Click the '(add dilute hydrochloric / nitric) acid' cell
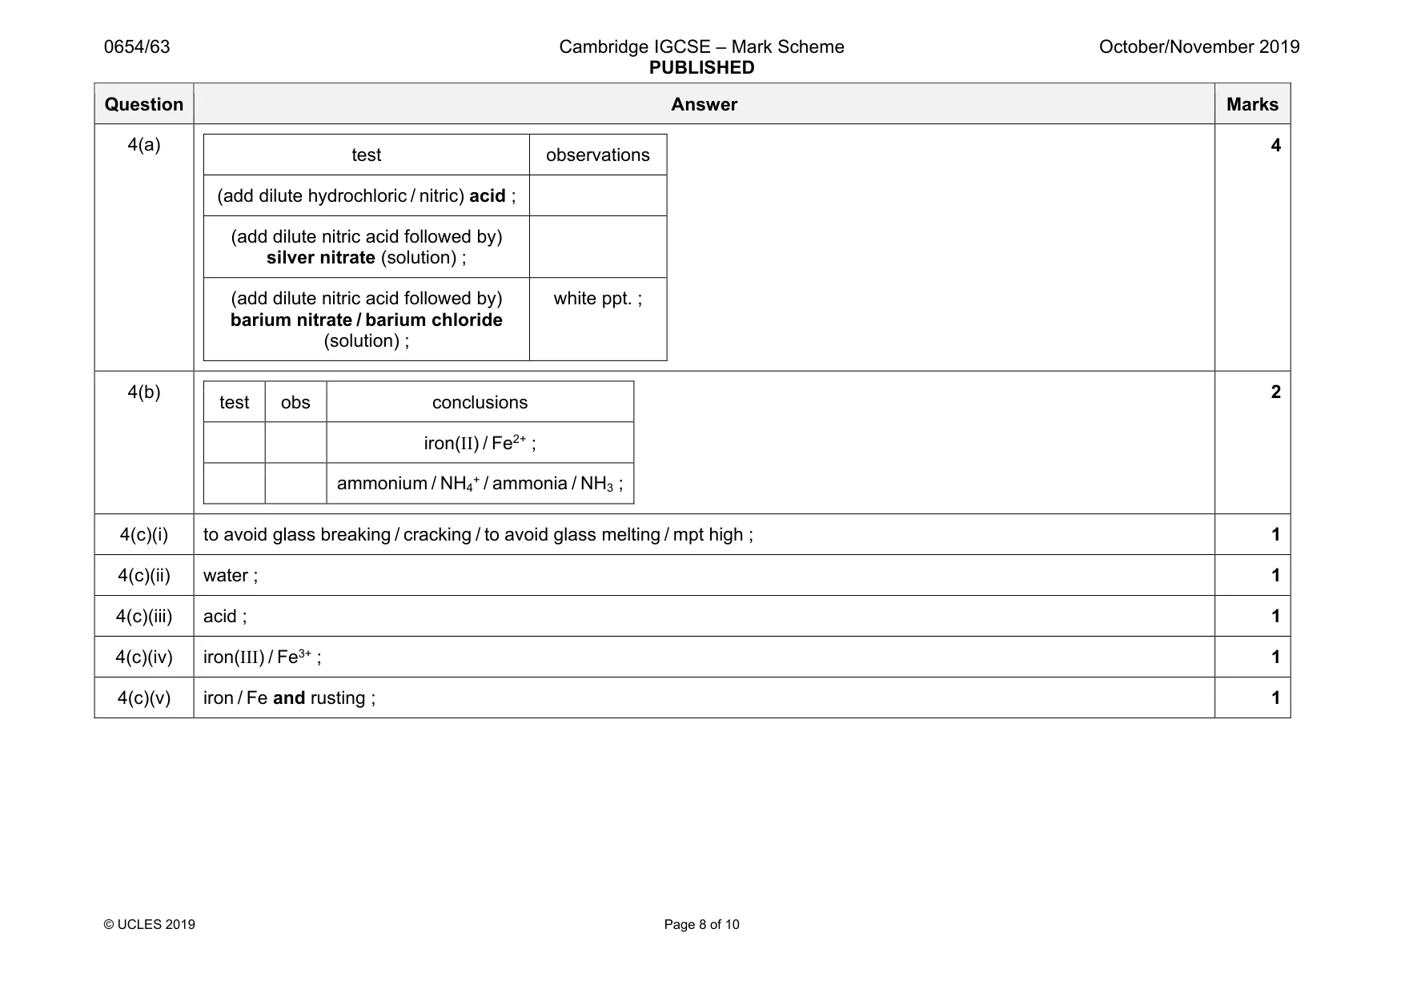1405x993 pixels. click(x=367, y=195)
